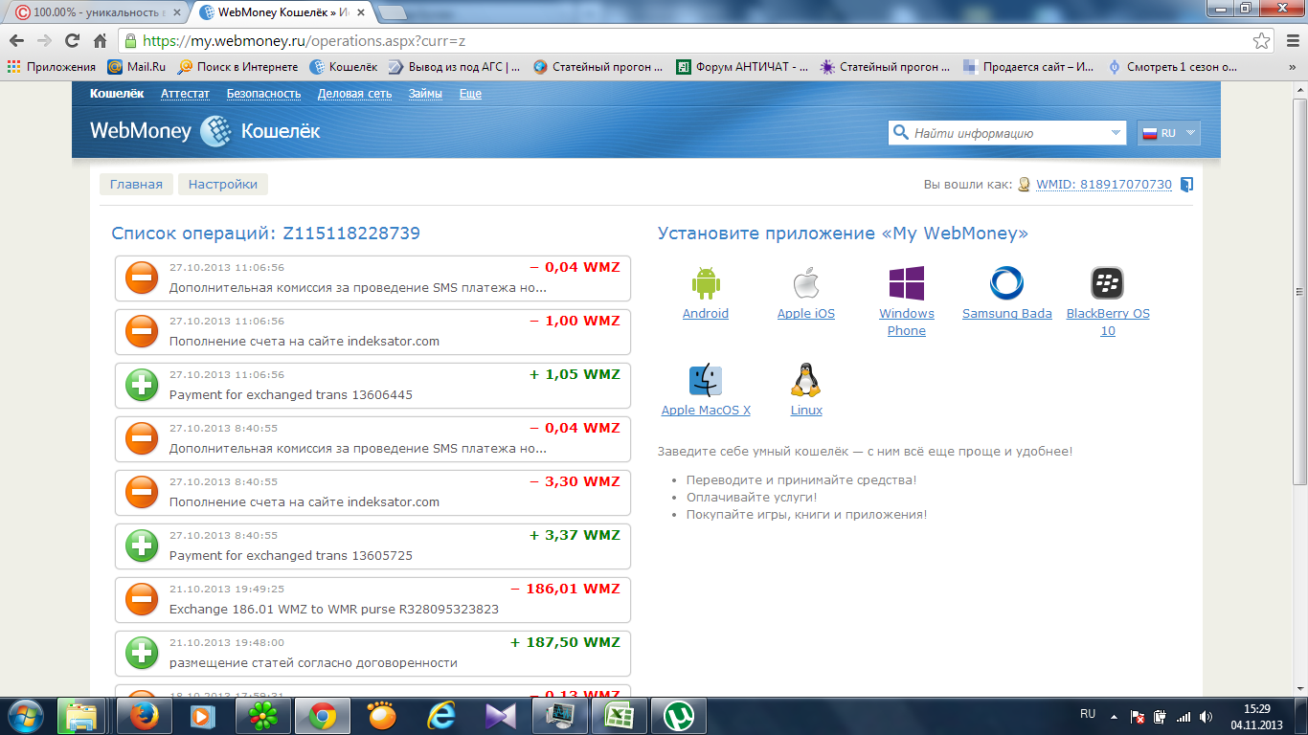Viewport: 1308px width, 735px height.
Task: Click the browser home button
Action: tap(100, 41)
